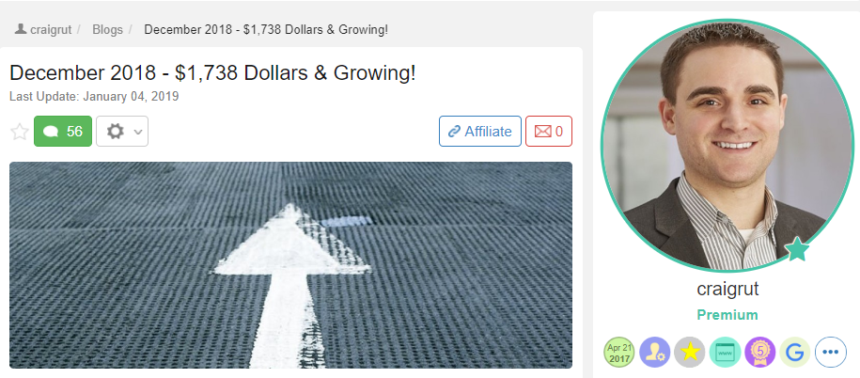This screenshot has width=860, height=378.
Task: Click the Premium membership label
Action: tap(727, 315)
